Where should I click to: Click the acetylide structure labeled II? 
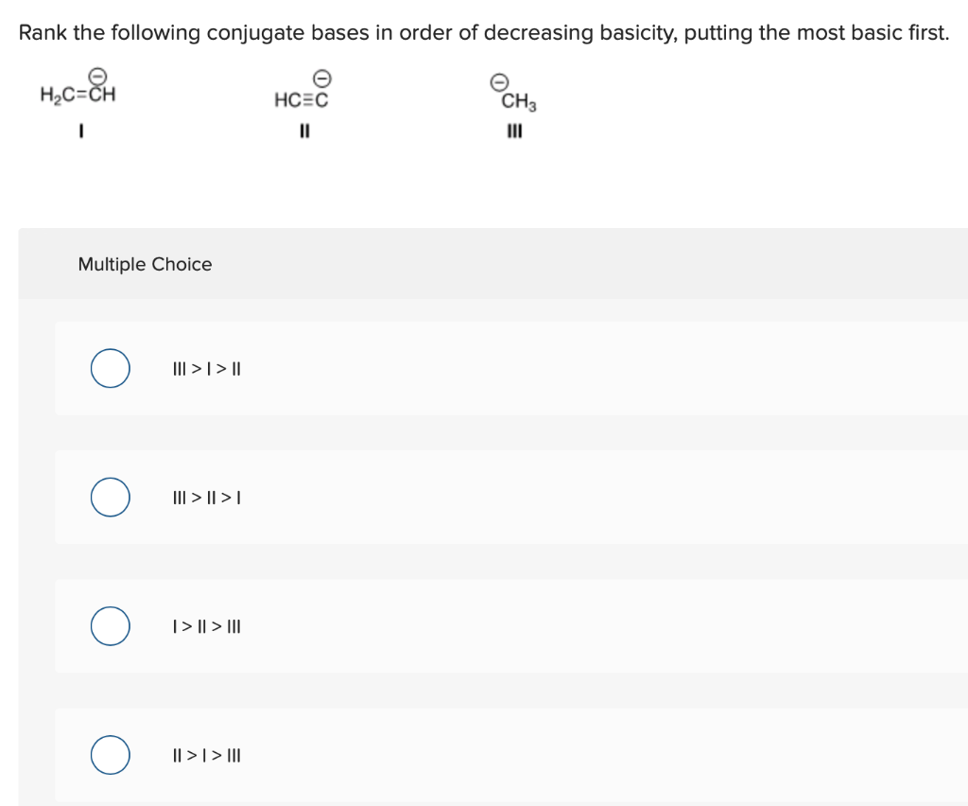(301, 97)
